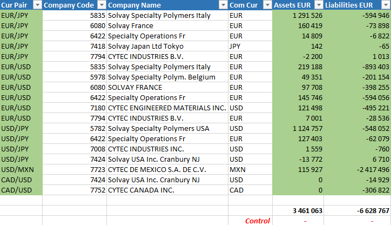Select the Company Name header cell
Viewport: 391px width, 225px height.
pos(167,5)
